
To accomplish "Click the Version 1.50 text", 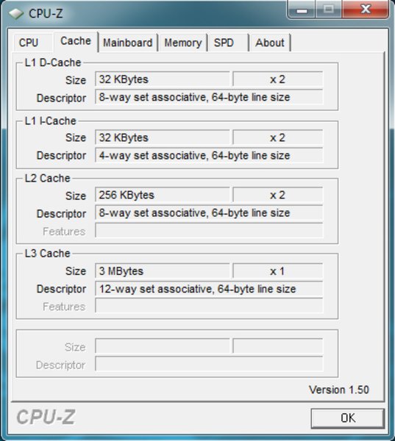I will (x=338, y=390).
